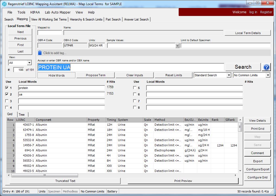Screen dimensions: 276x196
Task: Sort by the Component column header
Action: pyautogui.click(x=61, y=120)
